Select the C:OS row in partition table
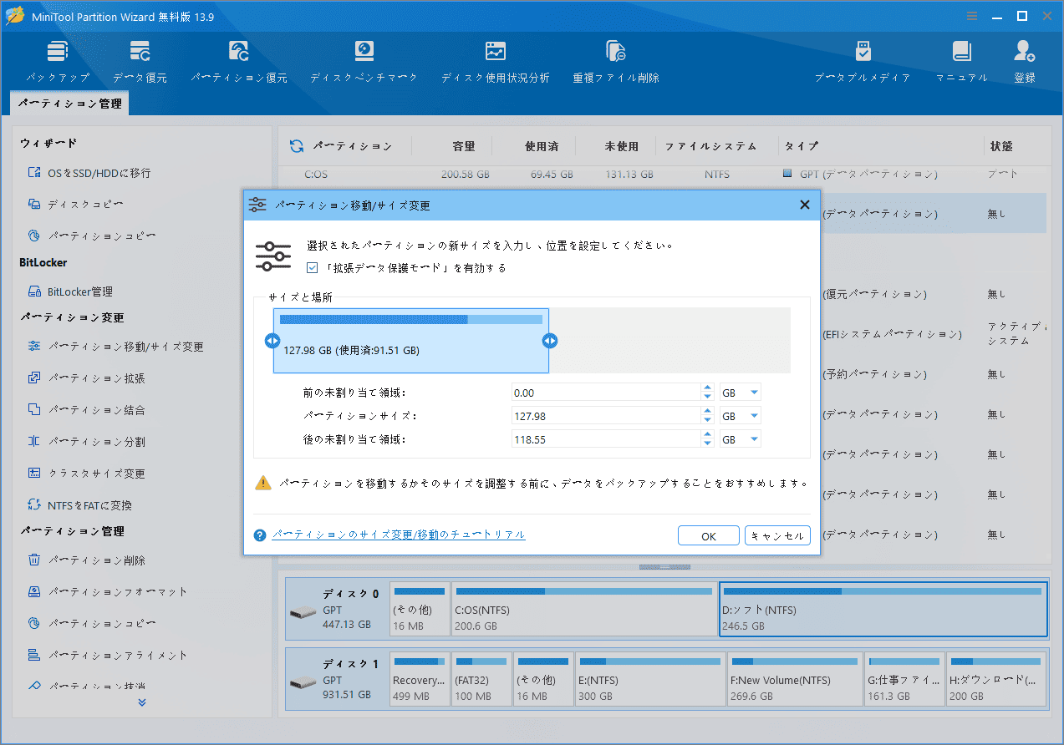1064x745 pixels. coord(662,175)
